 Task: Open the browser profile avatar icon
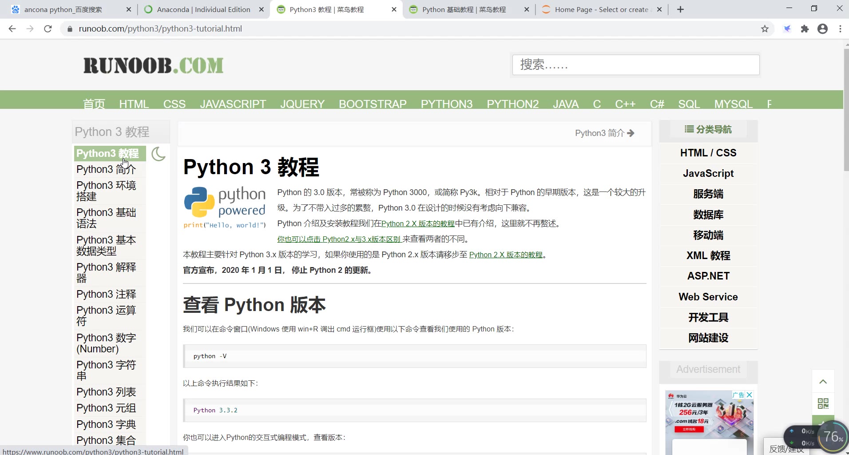point(822,28)
